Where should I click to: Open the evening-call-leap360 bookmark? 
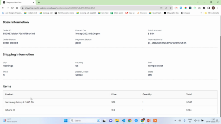tap(86, 13)
